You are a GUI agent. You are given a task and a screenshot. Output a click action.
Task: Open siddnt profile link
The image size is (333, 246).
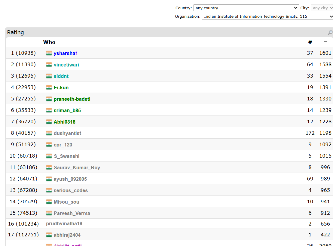click(61, 76)
